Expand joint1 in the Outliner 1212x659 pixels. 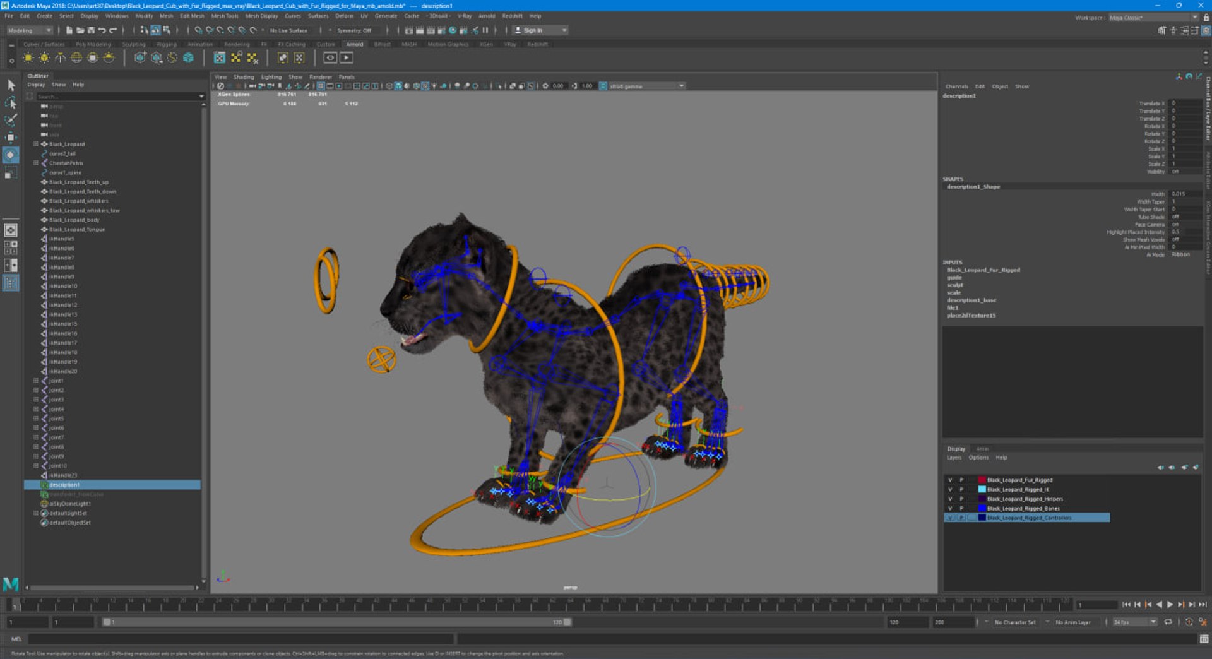(x=36, y=381)
